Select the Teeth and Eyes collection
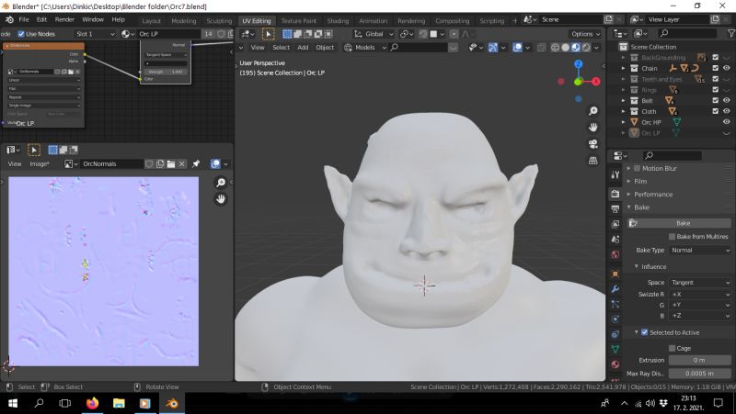The width and height of the screenshot is (736, 414). (x=661, y=79)
